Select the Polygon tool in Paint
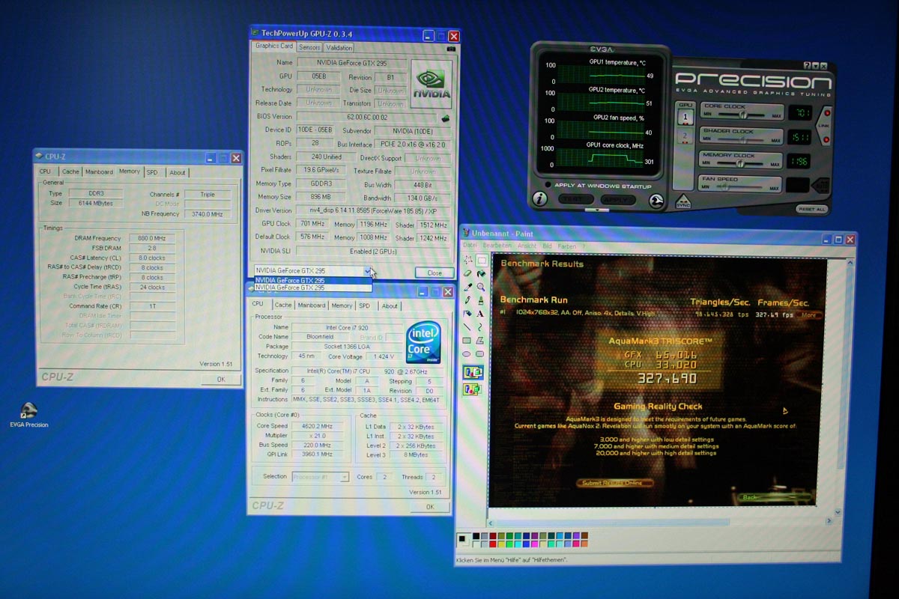Image resolution: width=899 pixels, height=599 pixels. [480, 341]
